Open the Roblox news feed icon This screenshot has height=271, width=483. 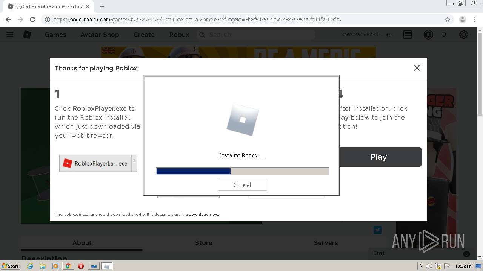pos(408,35)
